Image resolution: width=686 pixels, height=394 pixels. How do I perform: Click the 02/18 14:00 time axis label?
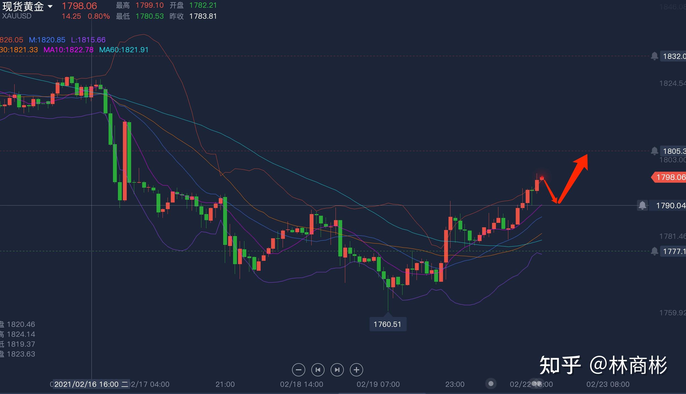[x=302, y=384]
